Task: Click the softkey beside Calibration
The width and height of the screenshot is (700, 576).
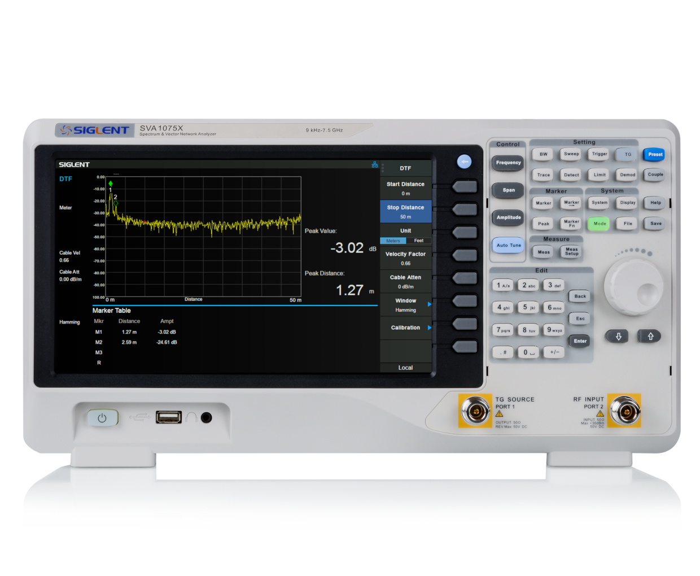Action: click(465, 324)
